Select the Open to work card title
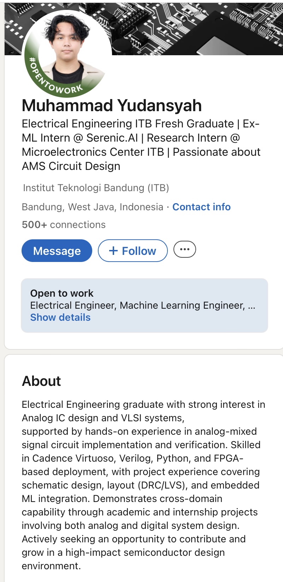The width and height of the screenshot is (283, 582). pos(62,293)
